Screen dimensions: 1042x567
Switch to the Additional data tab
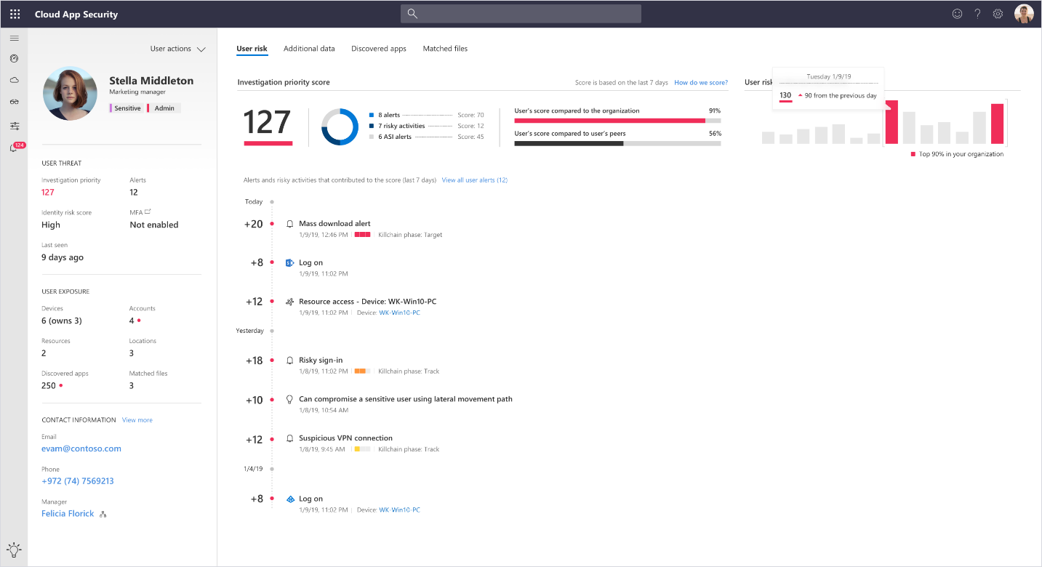[x=309, y=49]
